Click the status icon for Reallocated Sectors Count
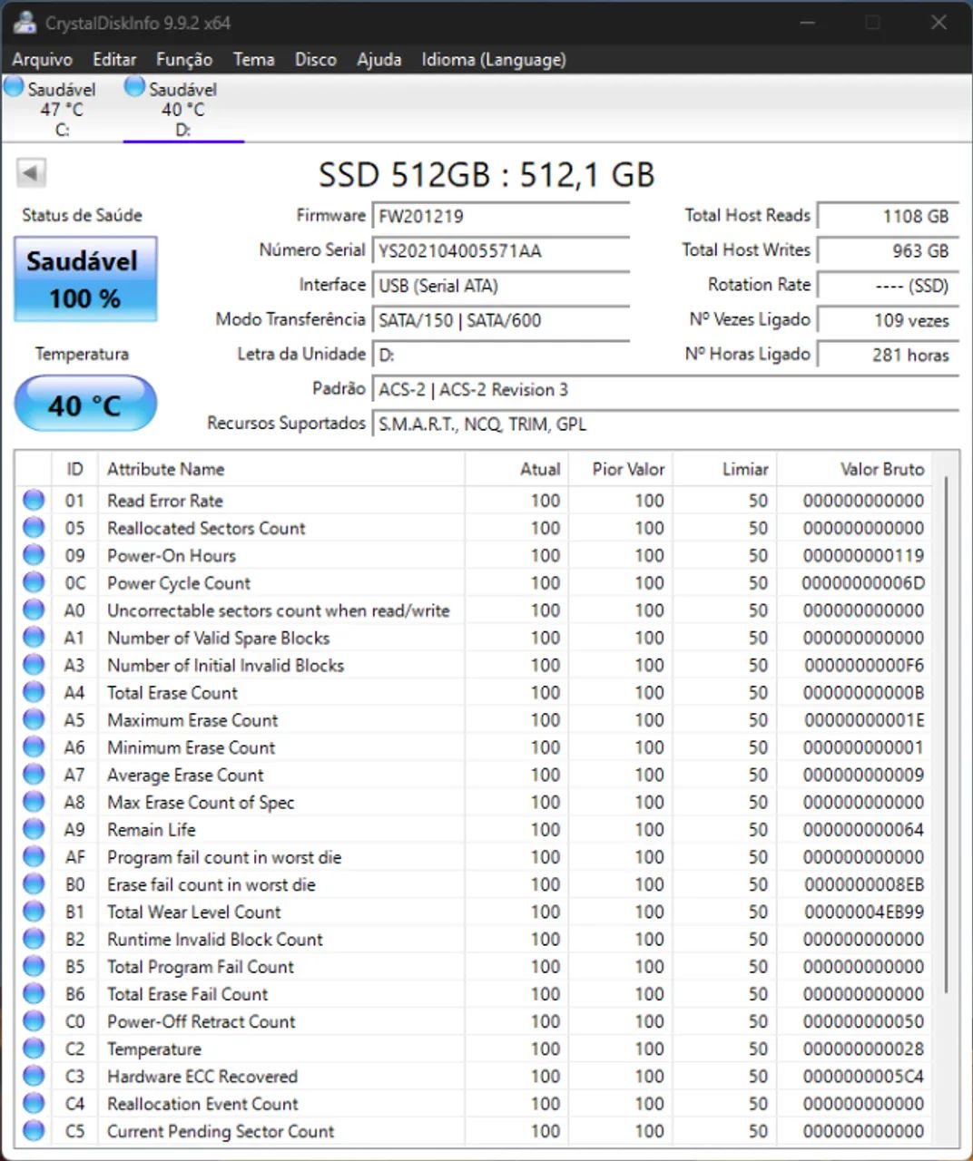The height and width of the screenshot is (1161, 973). tap(34, 527)
